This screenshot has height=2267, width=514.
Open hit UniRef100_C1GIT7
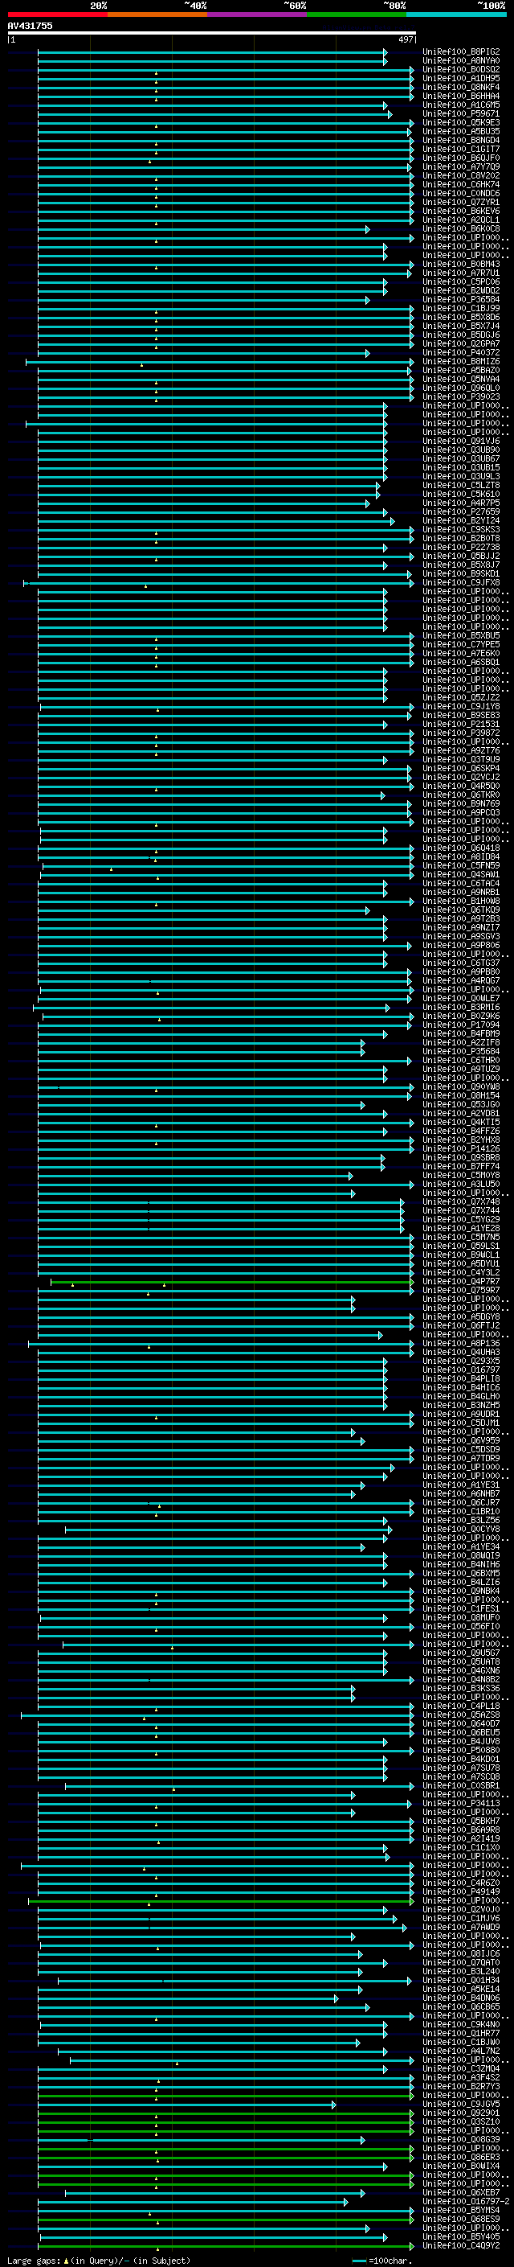tap(461, 150)
